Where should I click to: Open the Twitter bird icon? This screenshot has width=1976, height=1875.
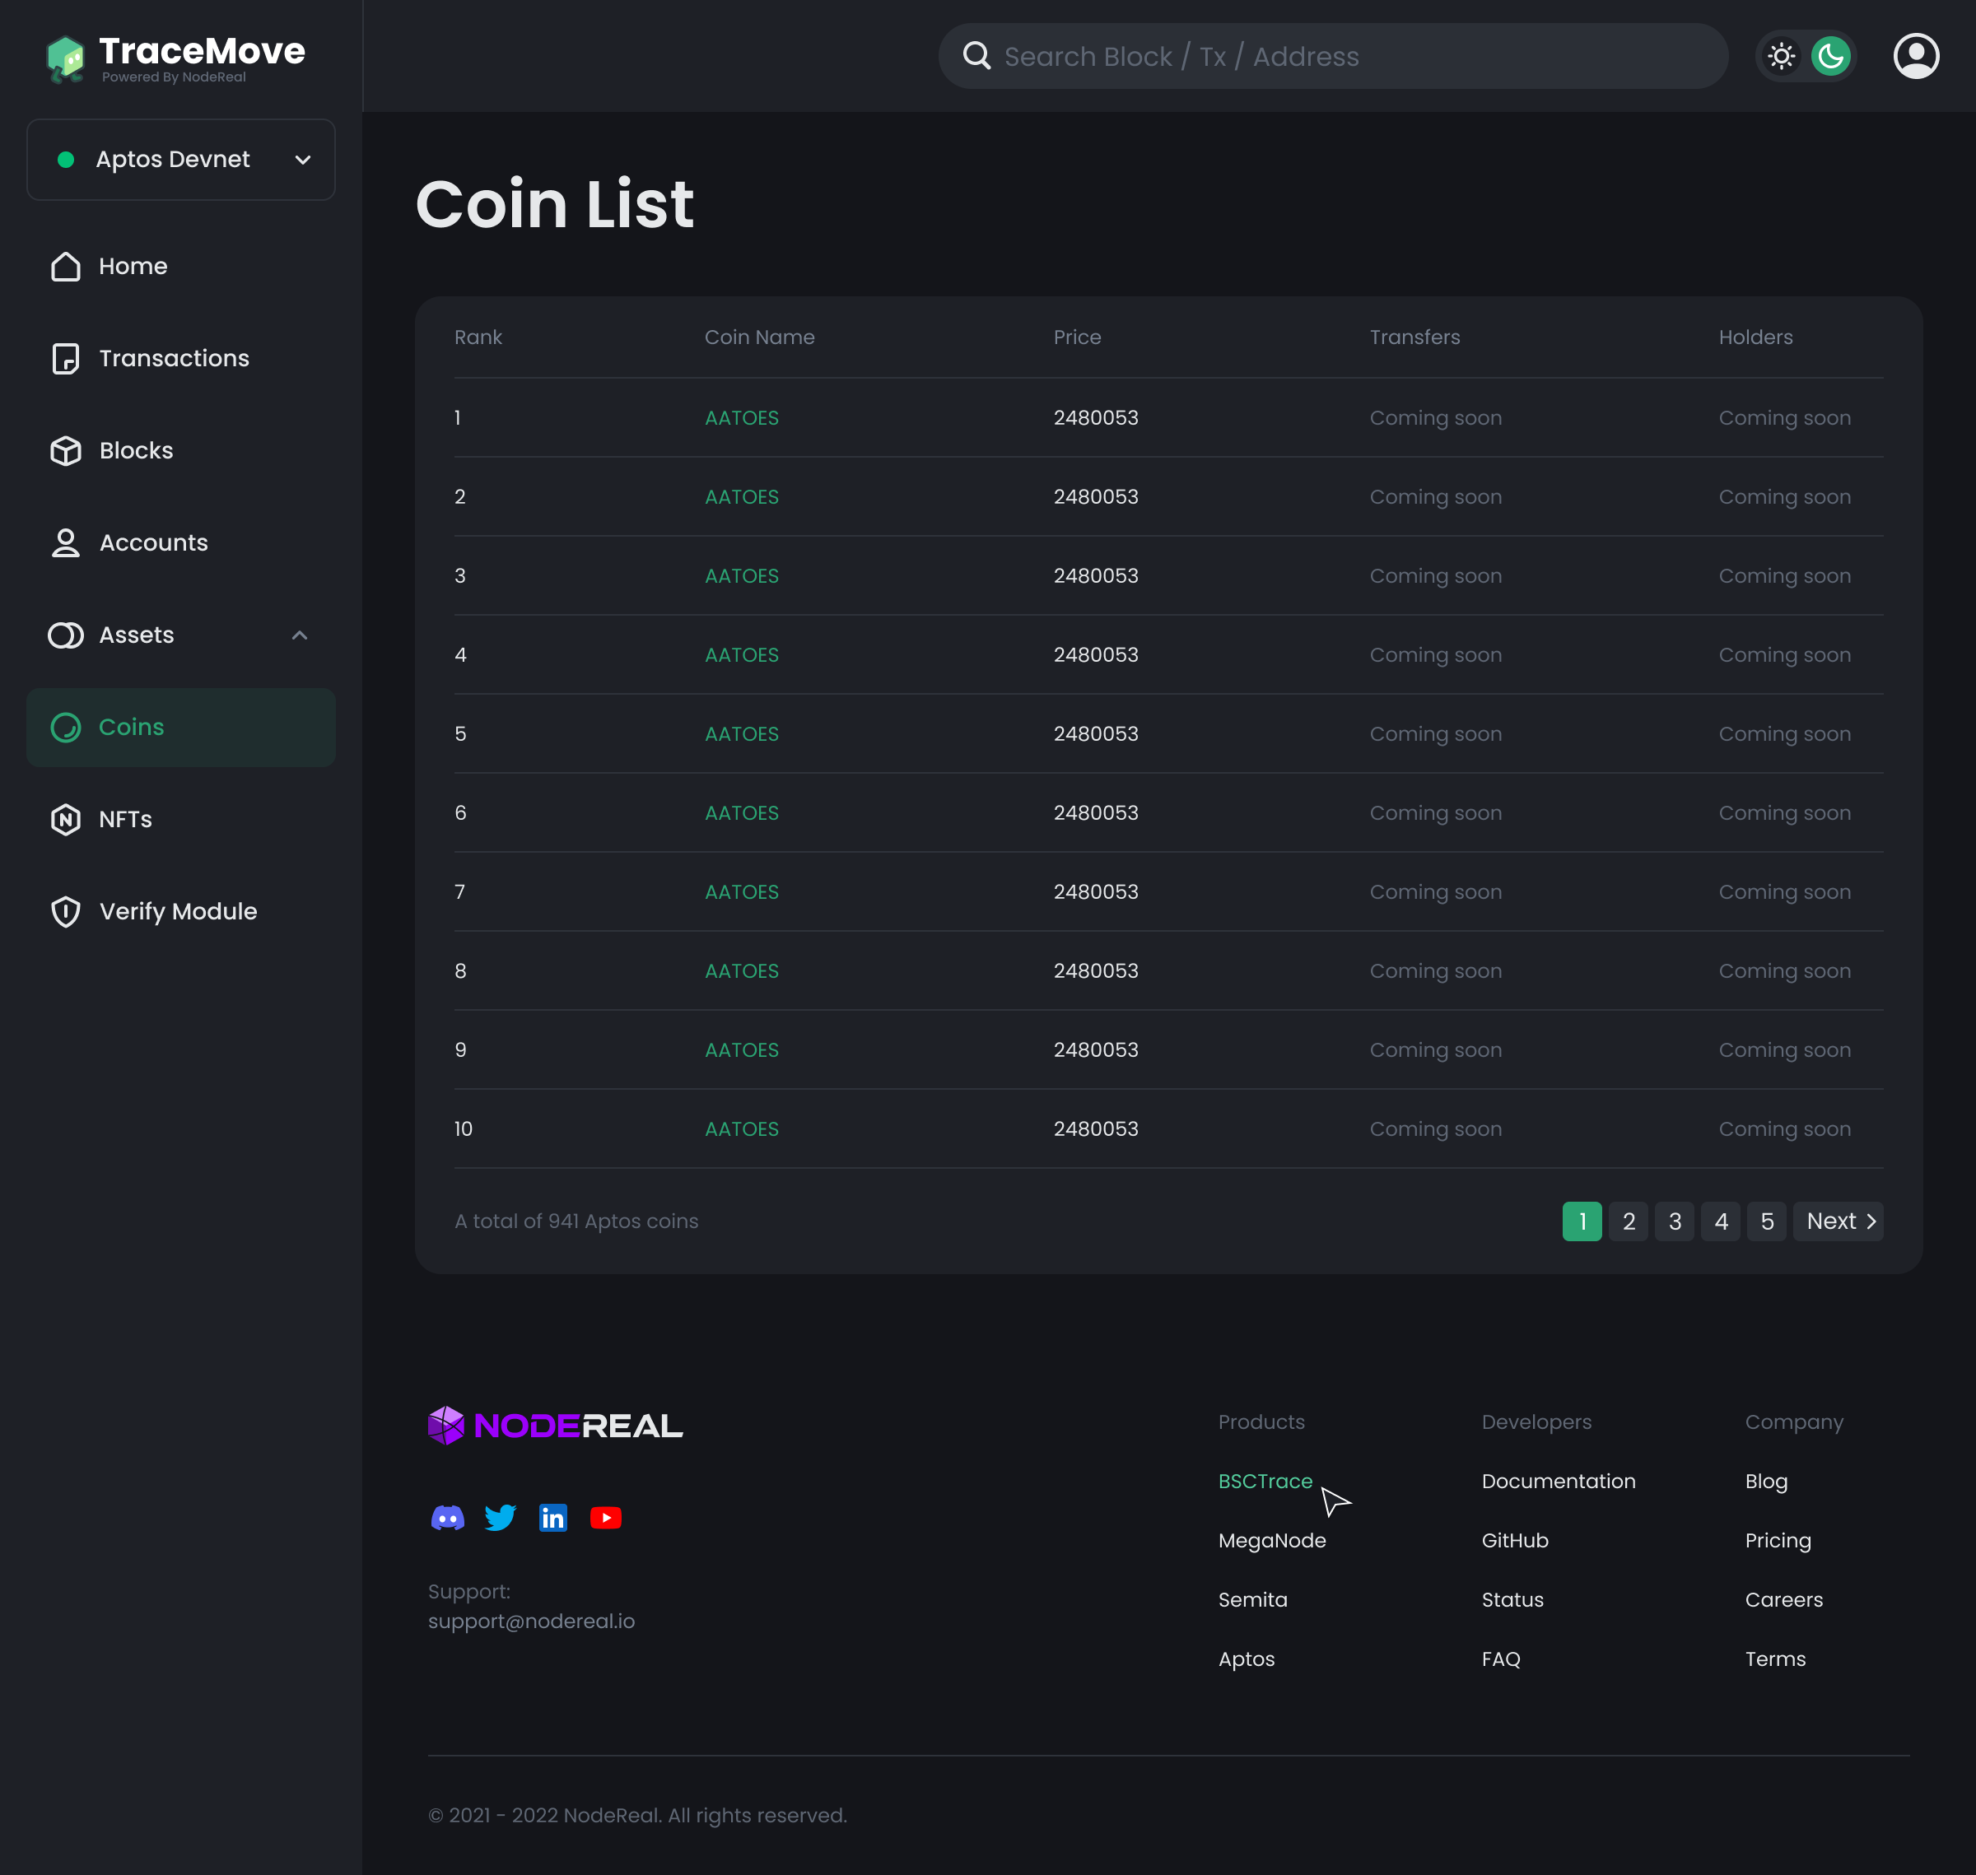500,1518
